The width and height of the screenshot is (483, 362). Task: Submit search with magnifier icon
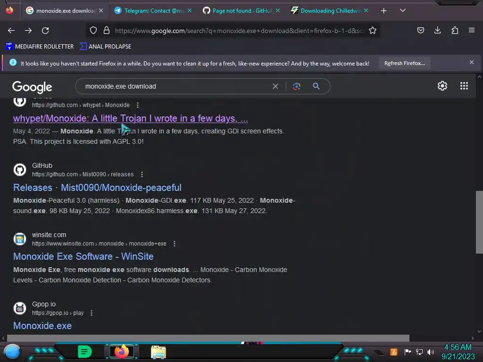point(316,86)
